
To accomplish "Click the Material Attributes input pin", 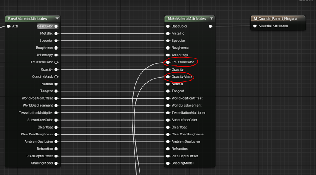I will pos(255,26).
